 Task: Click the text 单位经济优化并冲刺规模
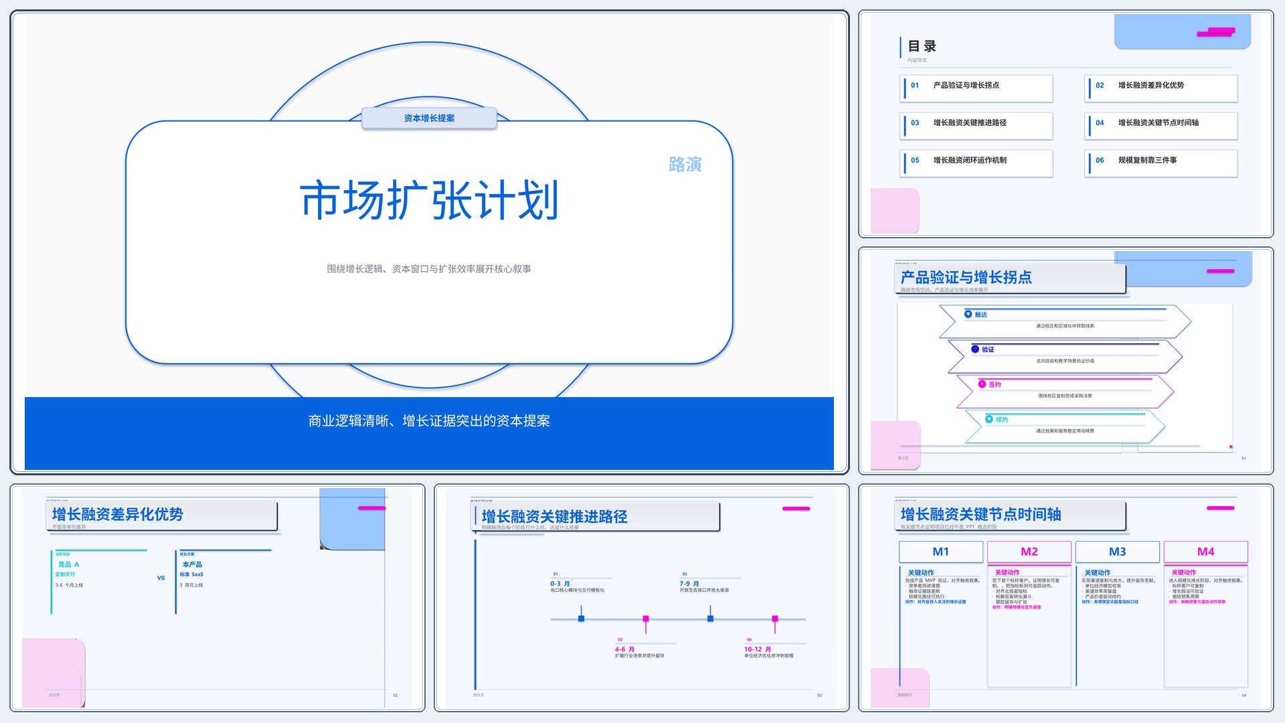pyautogui.click(x=769, y=656)
